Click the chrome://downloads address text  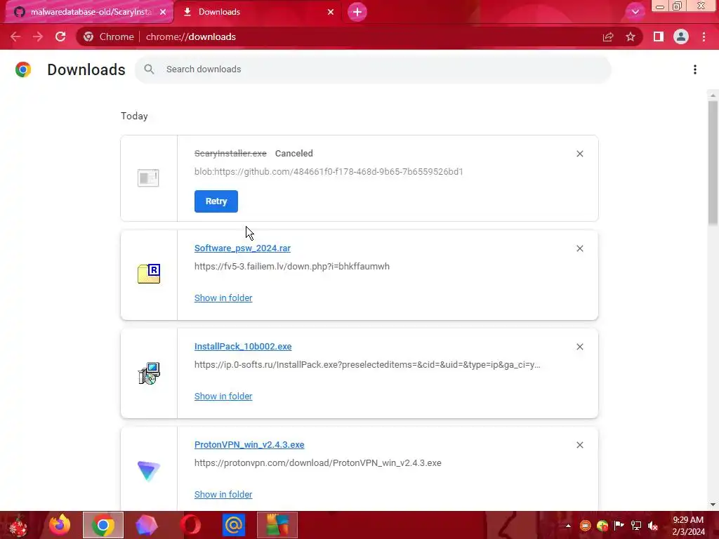click(191, 36)
